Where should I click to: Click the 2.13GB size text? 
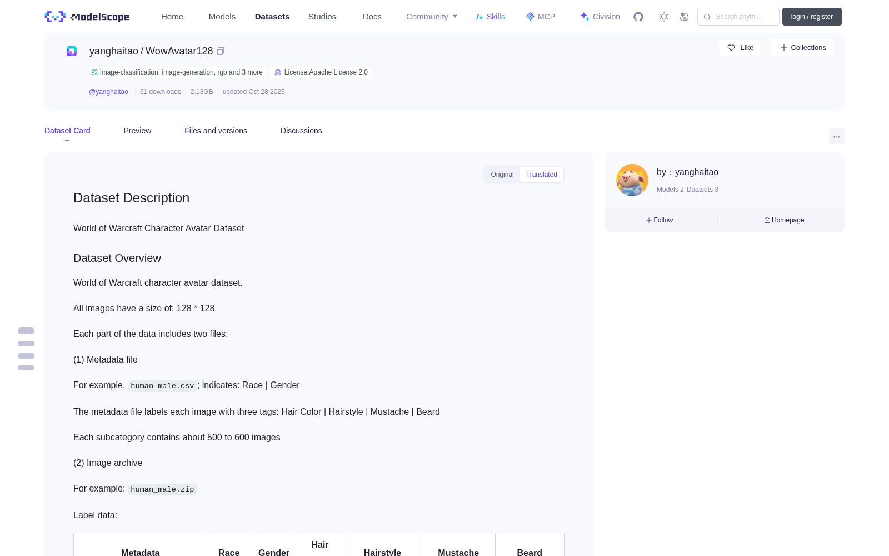point(202,92)
